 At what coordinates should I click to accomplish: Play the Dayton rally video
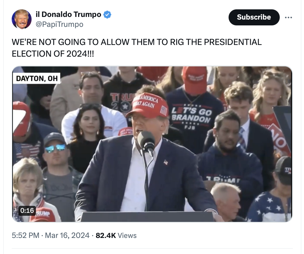152,144
